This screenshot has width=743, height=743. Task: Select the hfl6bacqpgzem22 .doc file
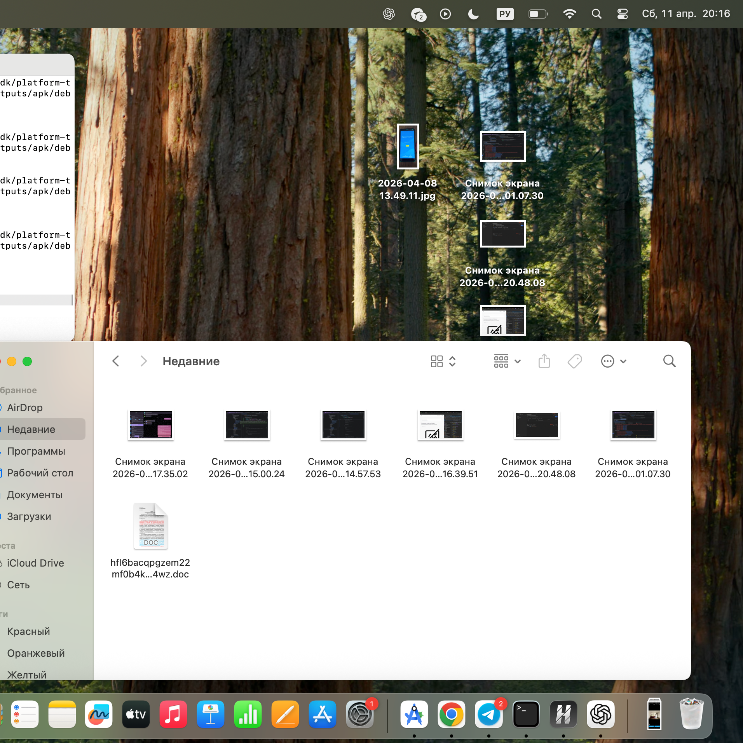150,527
